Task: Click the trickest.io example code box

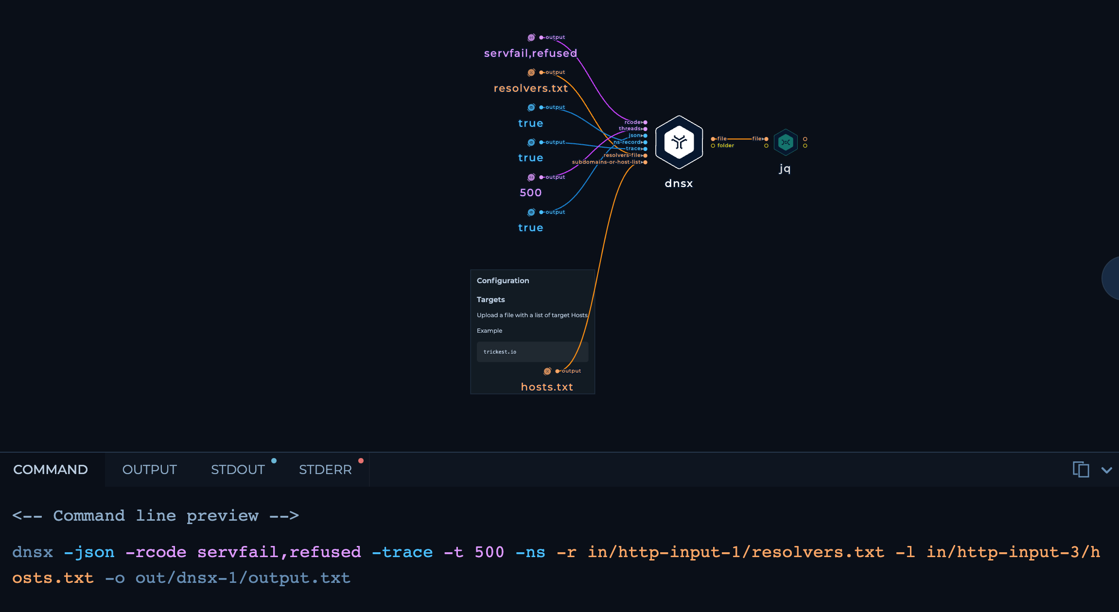Action: pos(532,352)
